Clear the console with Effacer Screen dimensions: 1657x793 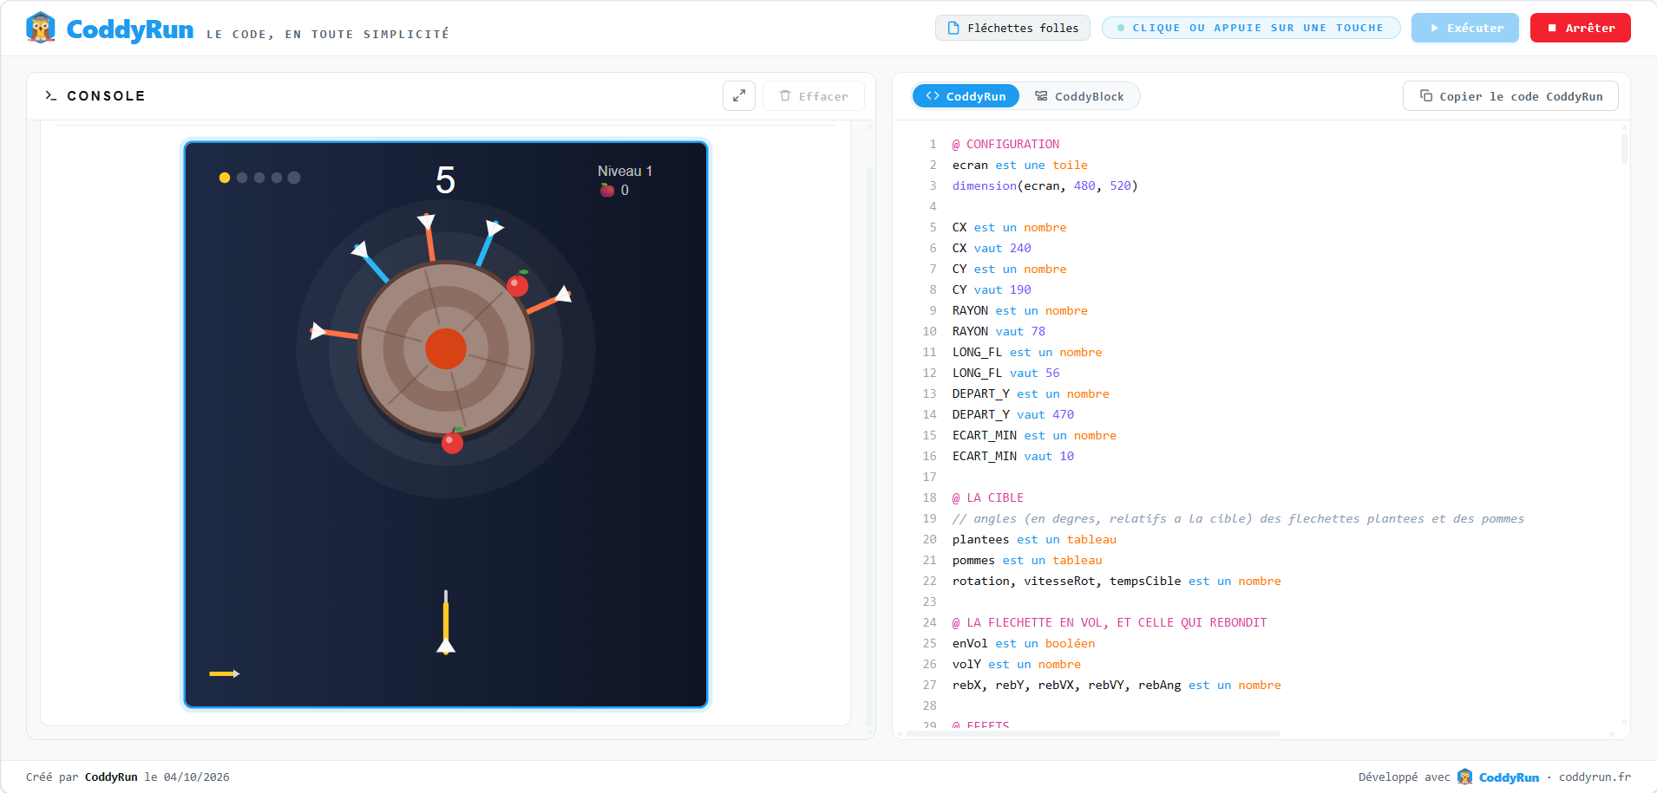pyautogui.click(x=814, y=96)
